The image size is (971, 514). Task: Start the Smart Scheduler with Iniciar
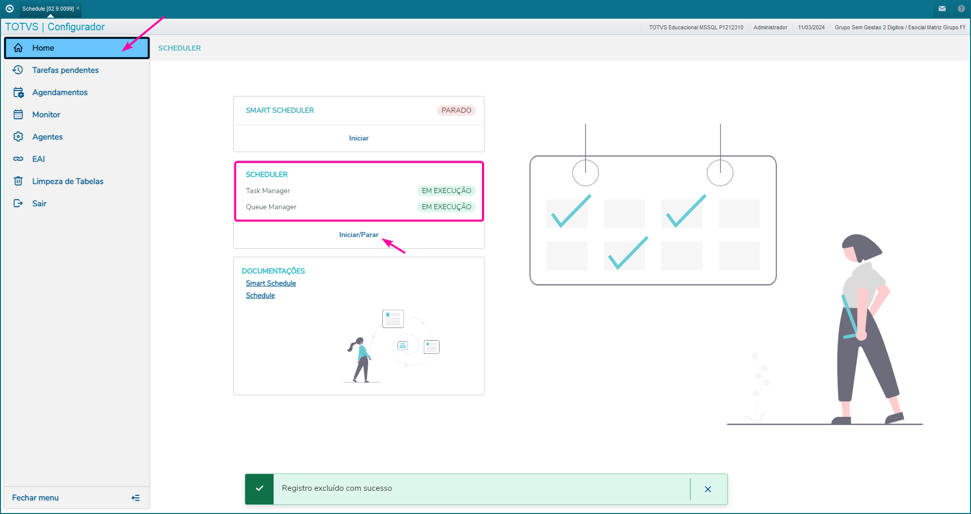(x=359, y=138)
